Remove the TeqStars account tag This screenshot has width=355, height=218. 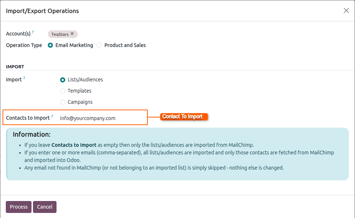[72, 34]
